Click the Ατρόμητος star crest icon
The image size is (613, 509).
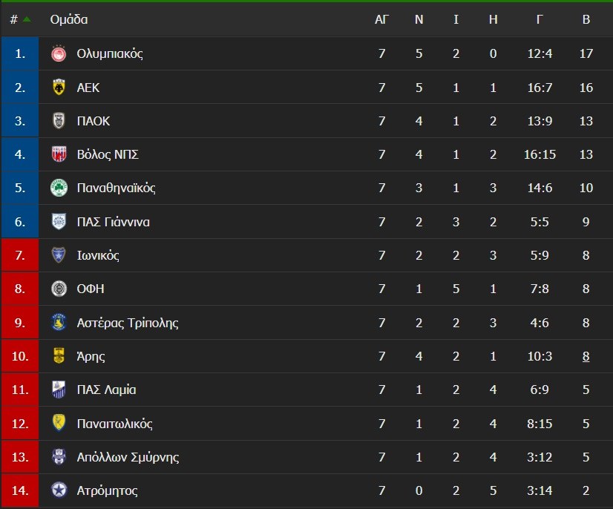coord(59,490)
